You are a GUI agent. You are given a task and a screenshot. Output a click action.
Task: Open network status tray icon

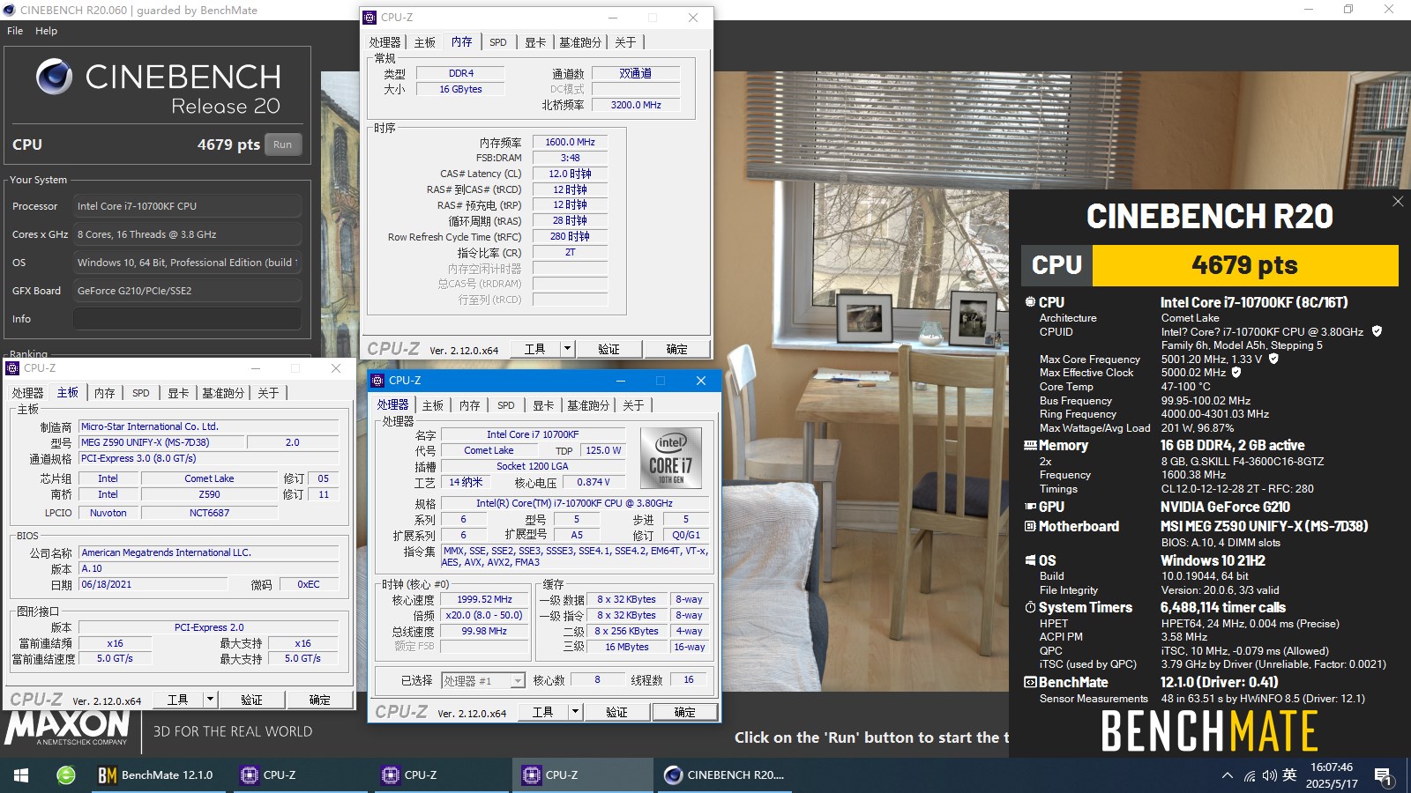(1250, 775)
